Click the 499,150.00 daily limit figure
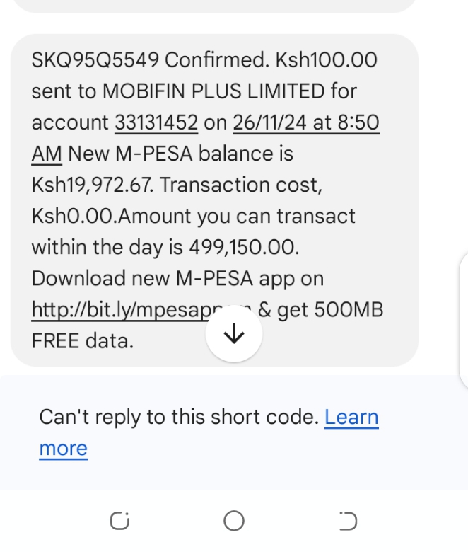Image resolution: width=468 pixels, height=552 pixels. point(243,247)
